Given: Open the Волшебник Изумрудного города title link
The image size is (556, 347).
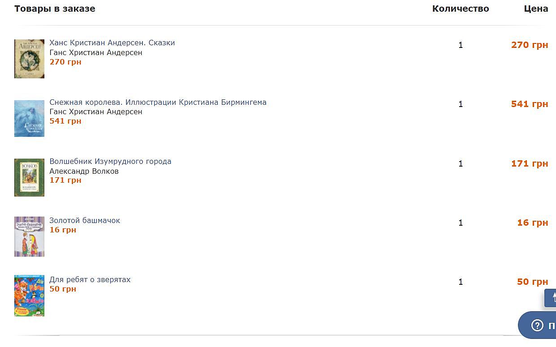Looking at the screenshot, I should tap(110, 161).
